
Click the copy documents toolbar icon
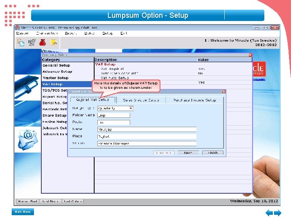pyautogui.click(x=21, y=42)
